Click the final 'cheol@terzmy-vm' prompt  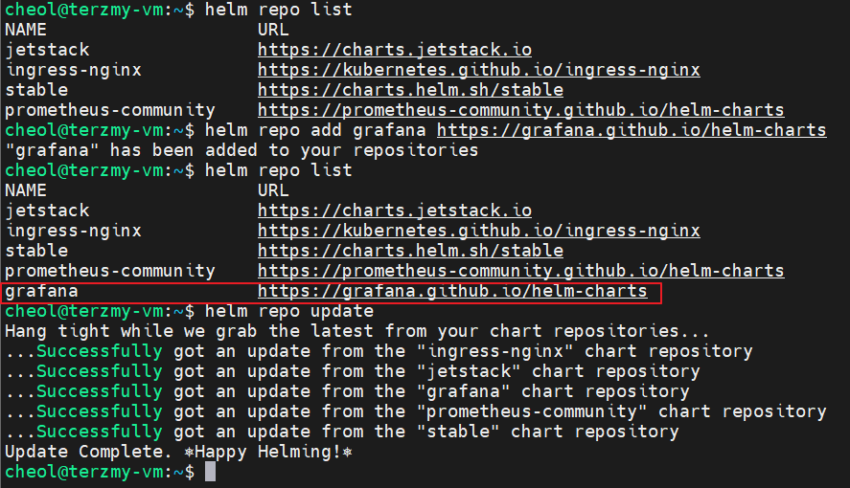pos(100,472)
